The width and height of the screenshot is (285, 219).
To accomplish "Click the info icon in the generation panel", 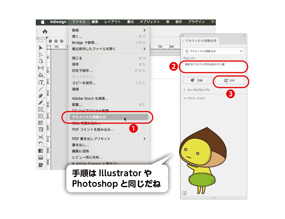I will click(x=185, y=193).
